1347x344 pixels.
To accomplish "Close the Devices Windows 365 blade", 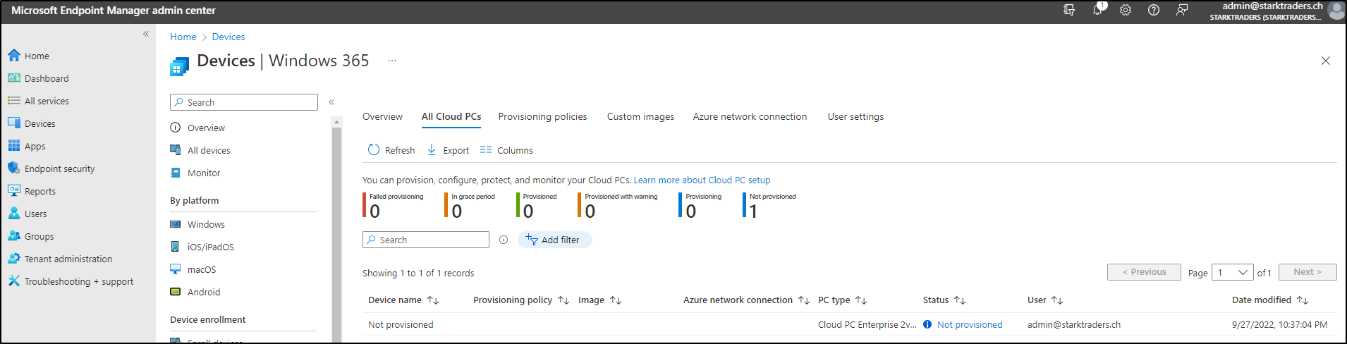I will 1326,61.
